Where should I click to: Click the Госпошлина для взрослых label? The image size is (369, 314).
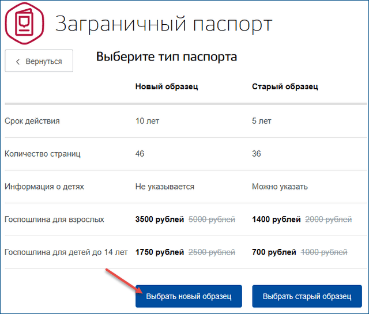[54, 219]
